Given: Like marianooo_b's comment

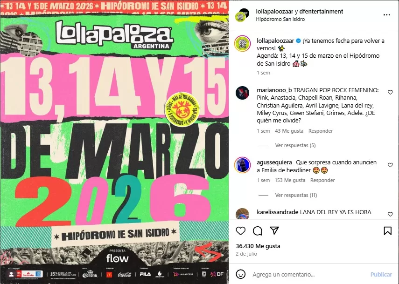Looking at the screenshot, I should [390, 92].
